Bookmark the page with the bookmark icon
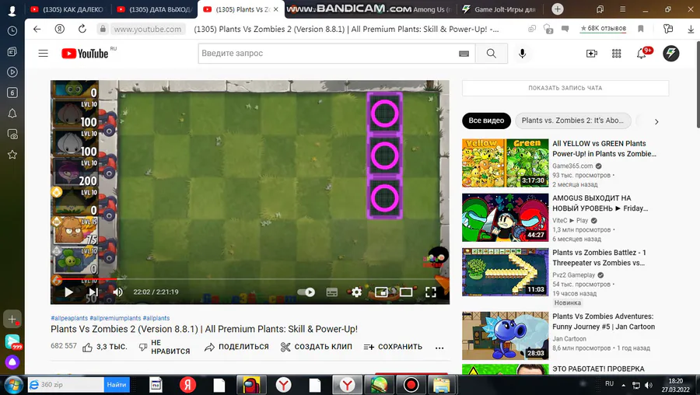The width and height of the screenshot is (700, 395). click(641, 29)
